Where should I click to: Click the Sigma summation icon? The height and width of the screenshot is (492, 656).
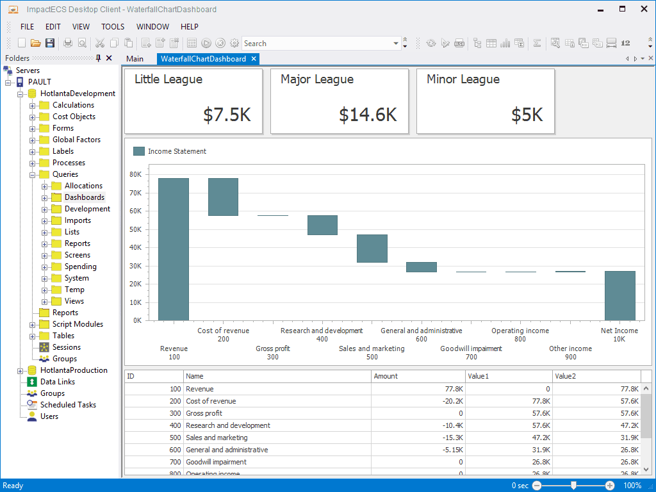pos(537,43)
